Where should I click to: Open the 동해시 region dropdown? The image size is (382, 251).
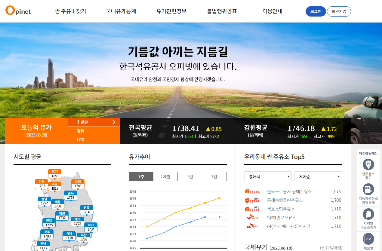click(268, 176)
